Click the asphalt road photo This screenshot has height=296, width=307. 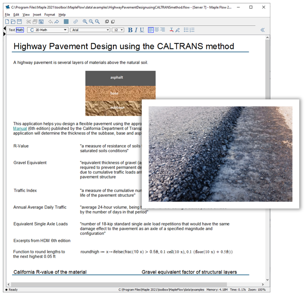coord(220,154)
